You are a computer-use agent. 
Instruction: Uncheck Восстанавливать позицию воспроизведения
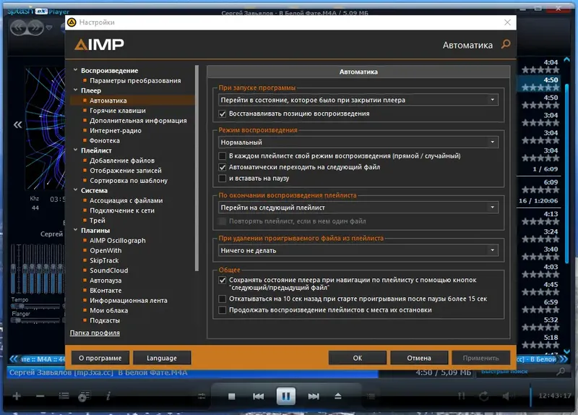[223, 114]
